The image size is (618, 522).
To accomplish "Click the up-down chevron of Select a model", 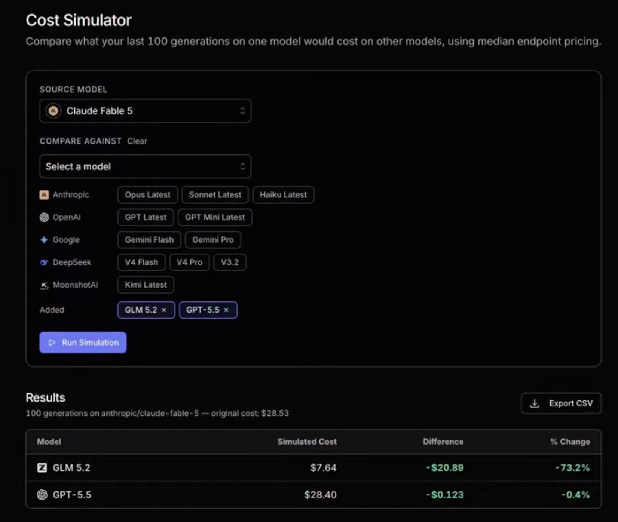I will point(242,166).
